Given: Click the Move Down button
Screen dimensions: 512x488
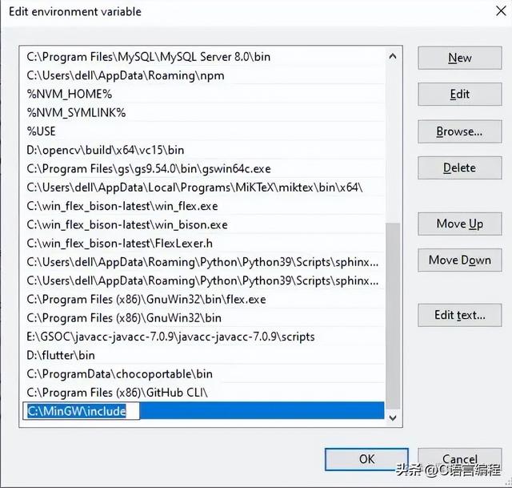Looking at the screenshot, I should [x=460, y=260].
